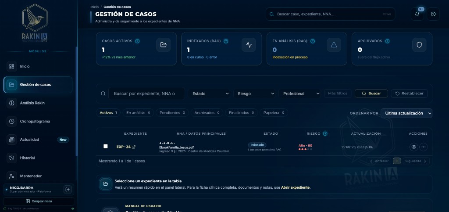Click the pulse icon in Indexados card
The image size is (449, 212).
click(x=249, y=45)
